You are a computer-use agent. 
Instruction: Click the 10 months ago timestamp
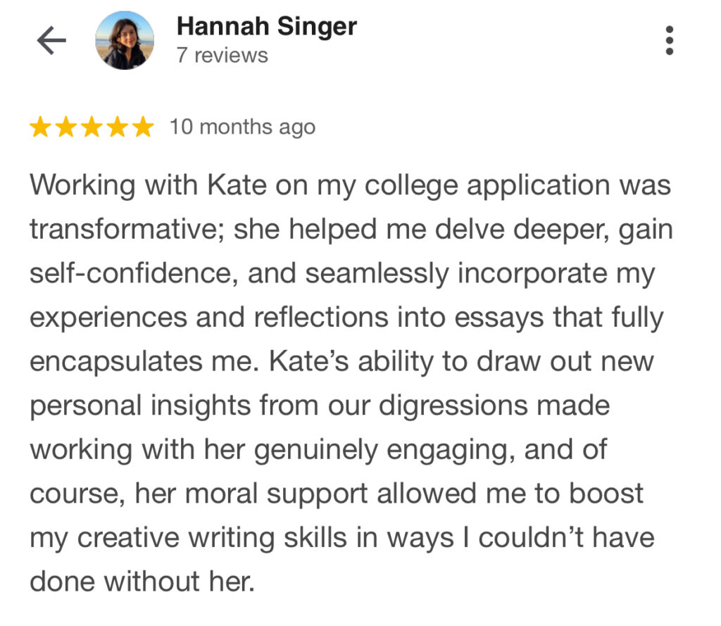tap(242, 127)
